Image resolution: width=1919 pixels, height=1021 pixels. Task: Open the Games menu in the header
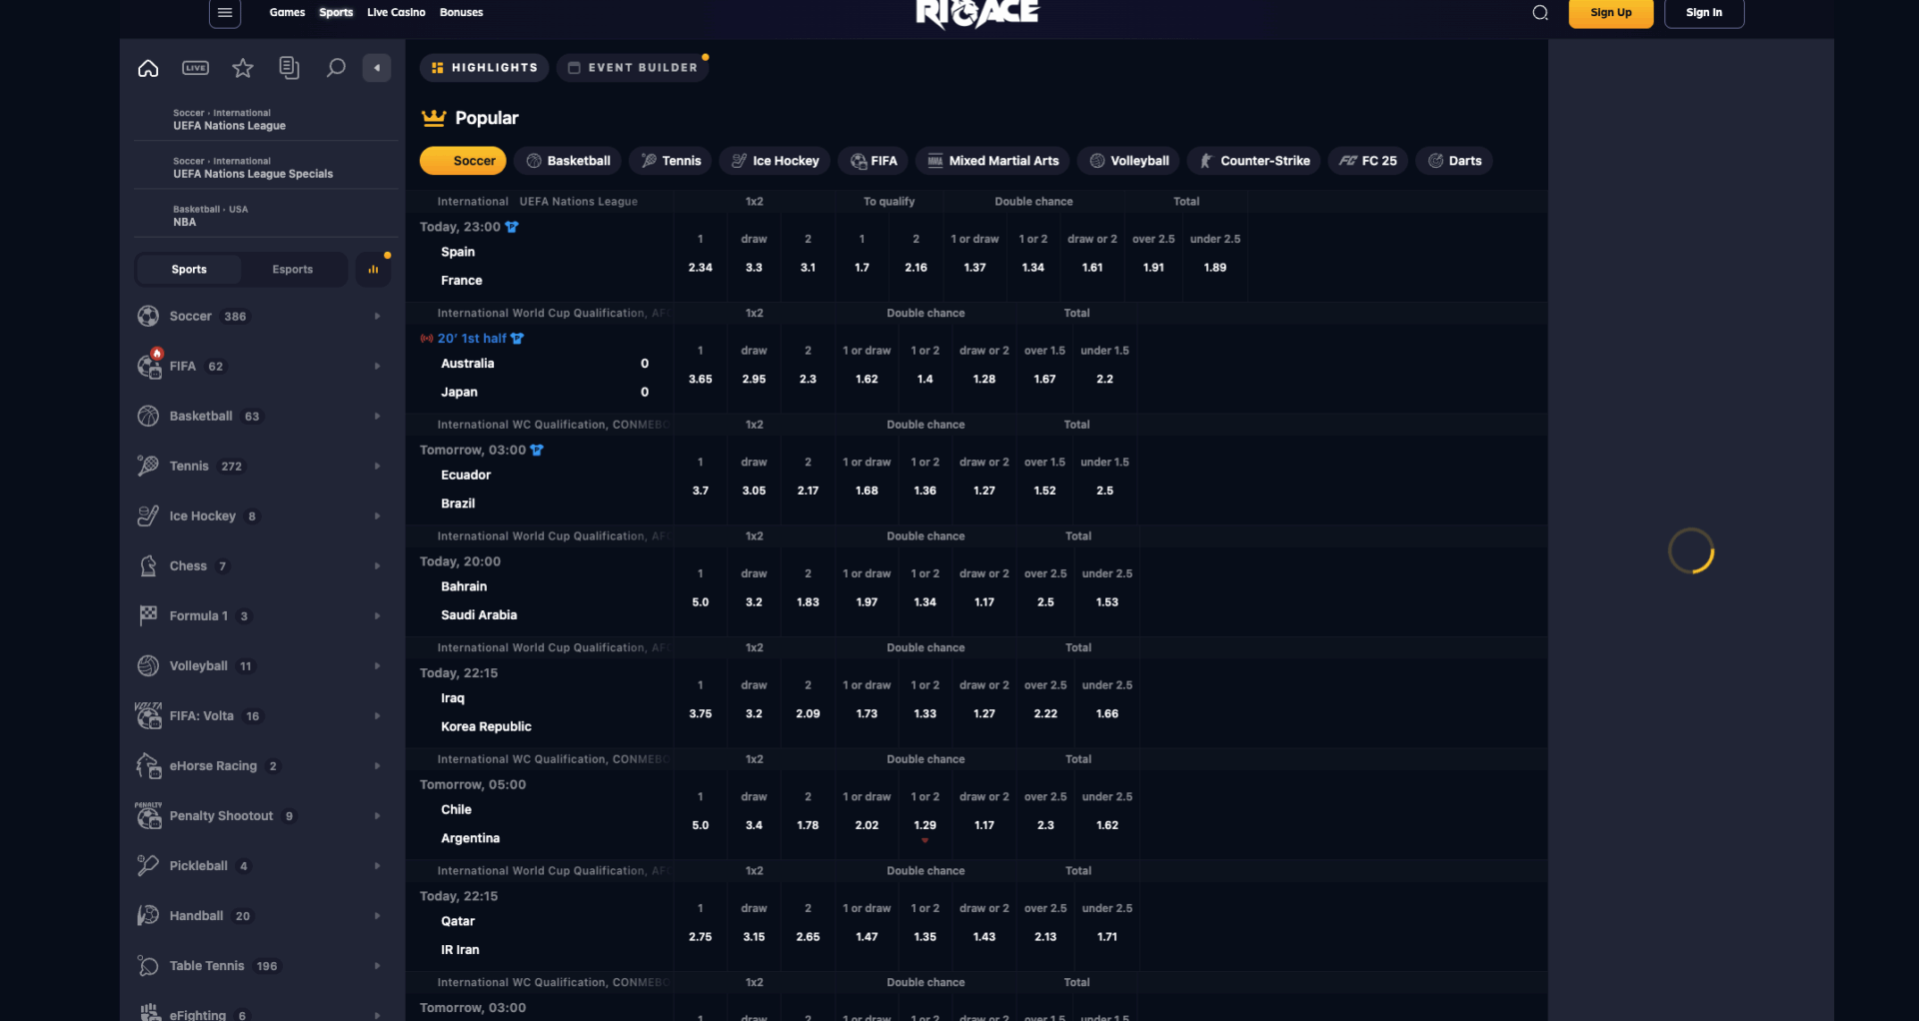tap(287, 13)
